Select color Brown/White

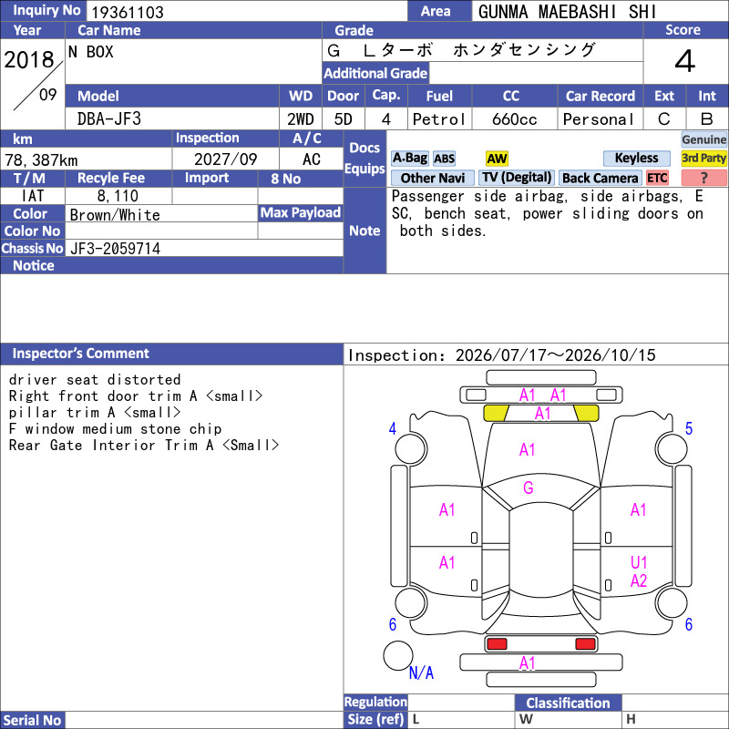point(115,215)
